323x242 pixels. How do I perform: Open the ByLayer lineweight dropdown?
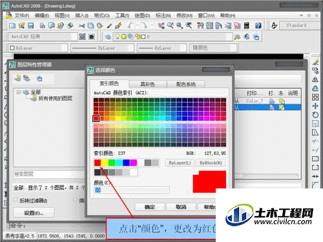[x=162, y=48]
